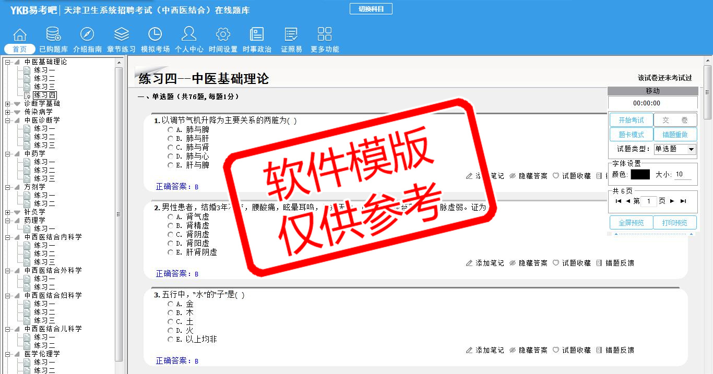Select option C. 肺与肾
This screenshot has height=374, width=713.
coord(170,147)
